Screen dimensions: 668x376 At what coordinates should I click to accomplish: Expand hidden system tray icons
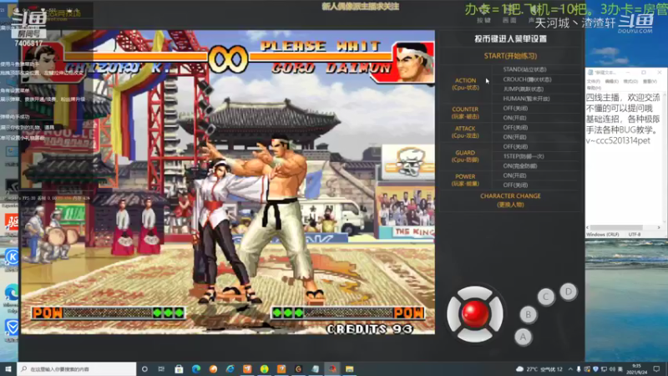pos(570,369)
